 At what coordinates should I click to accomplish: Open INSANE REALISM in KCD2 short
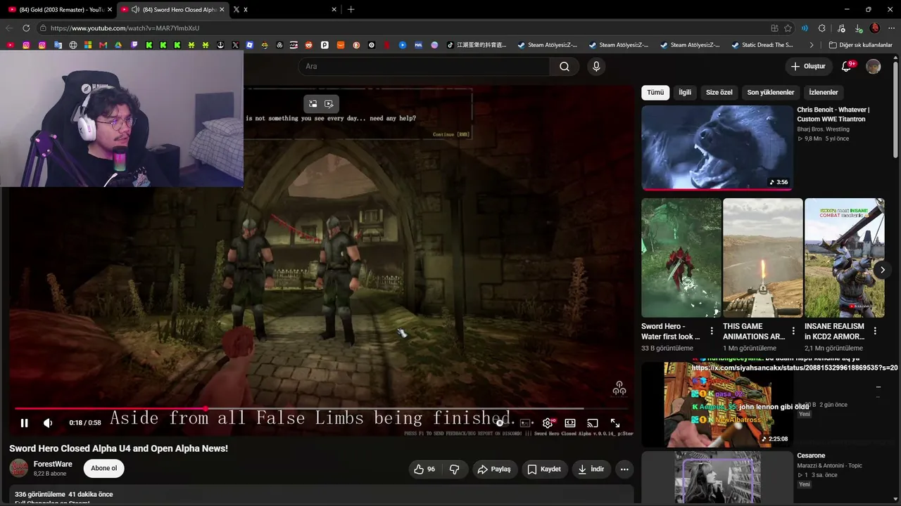pos(844,258)
